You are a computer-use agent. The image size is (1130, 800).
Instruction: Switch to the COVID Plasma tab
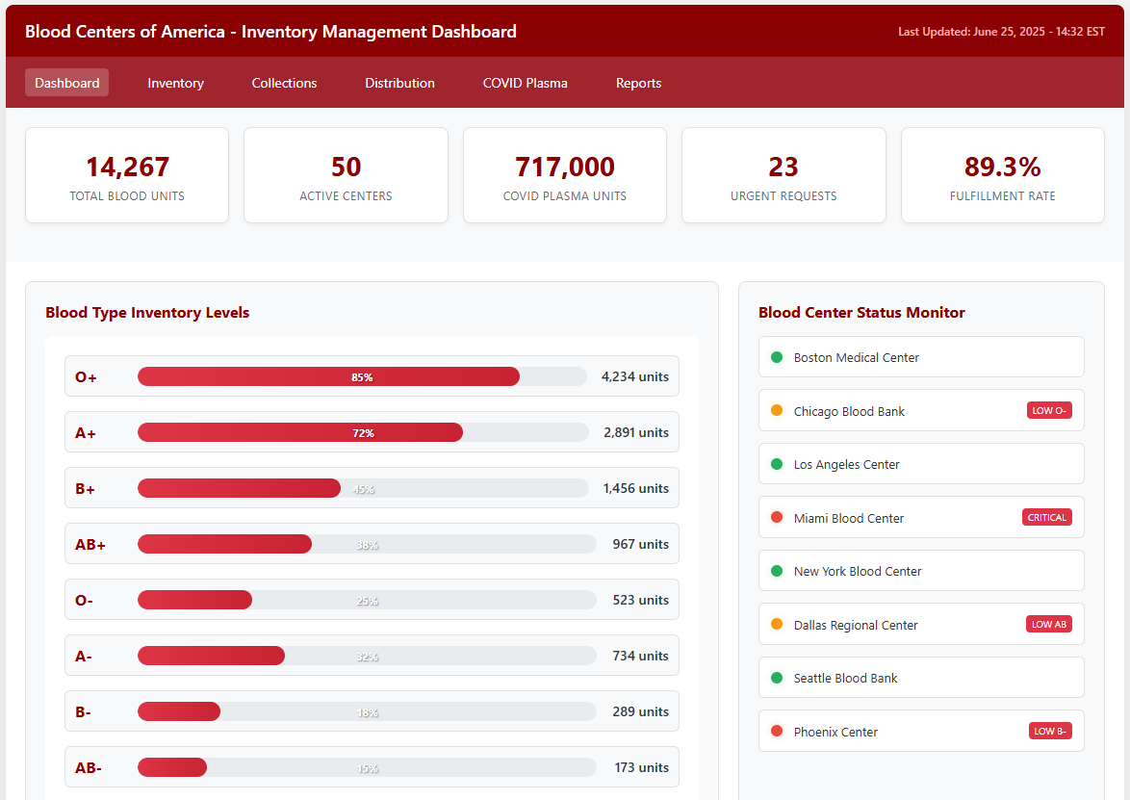[525, 83]
